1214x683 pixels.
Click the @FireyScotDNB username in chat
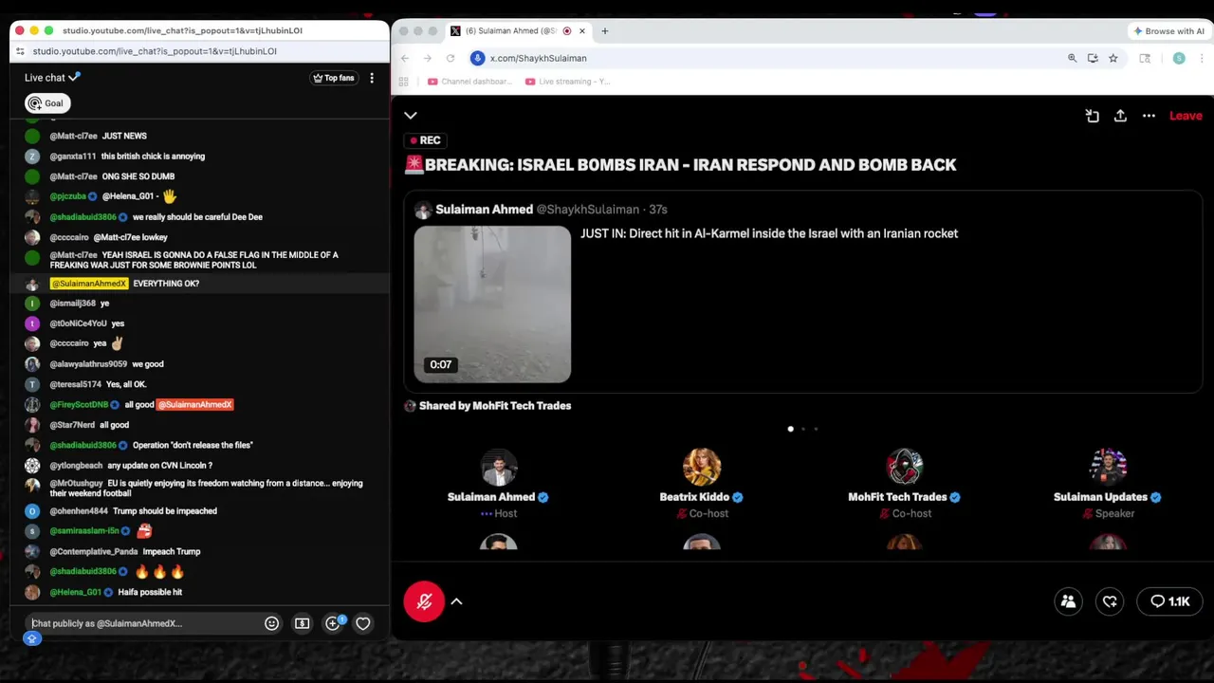point(79,405)
